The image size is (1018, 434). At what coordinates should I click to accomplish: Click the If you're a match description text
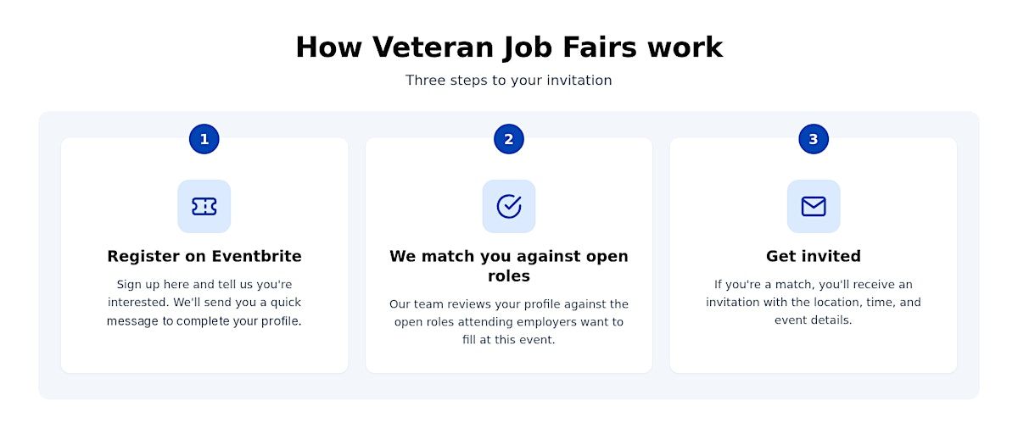click(814, 303)
